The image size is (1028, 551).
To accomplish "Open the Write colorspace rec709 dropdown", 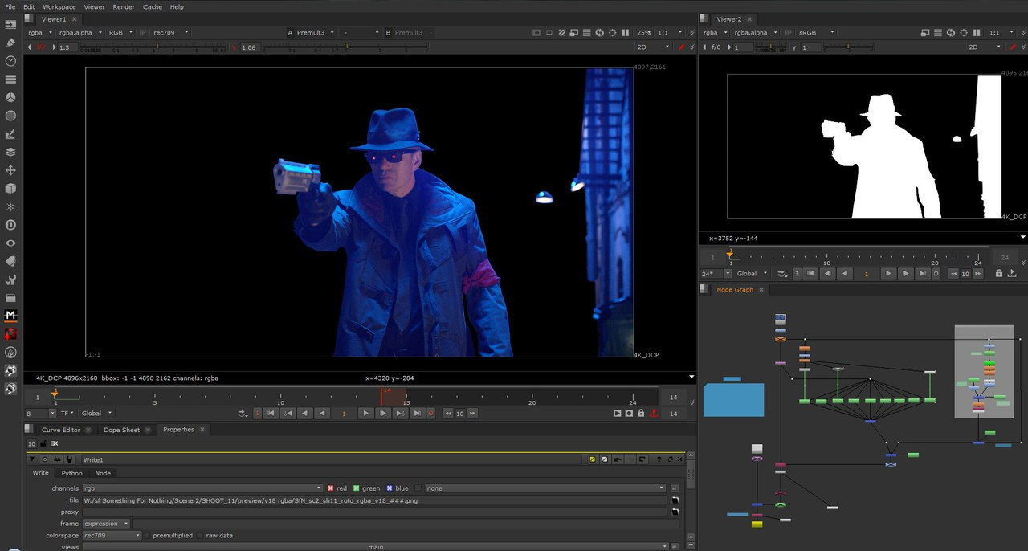I will coord(112,536).
